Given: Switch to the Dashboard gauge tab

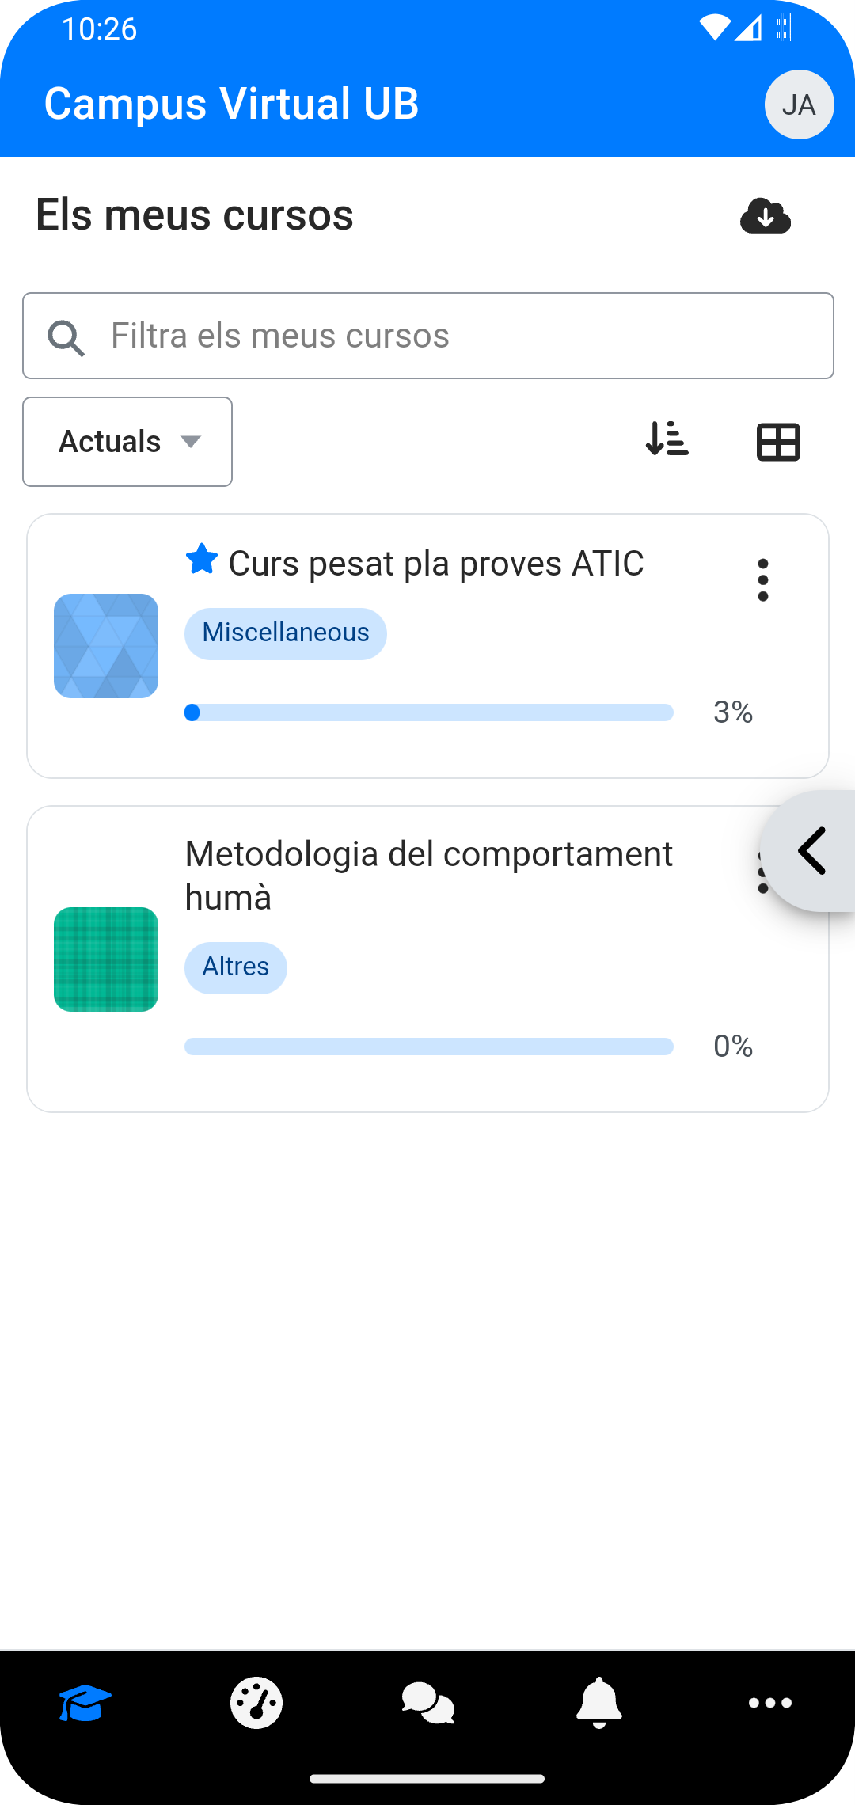Looking at the screenshot, I should [x=256, y=1702].
